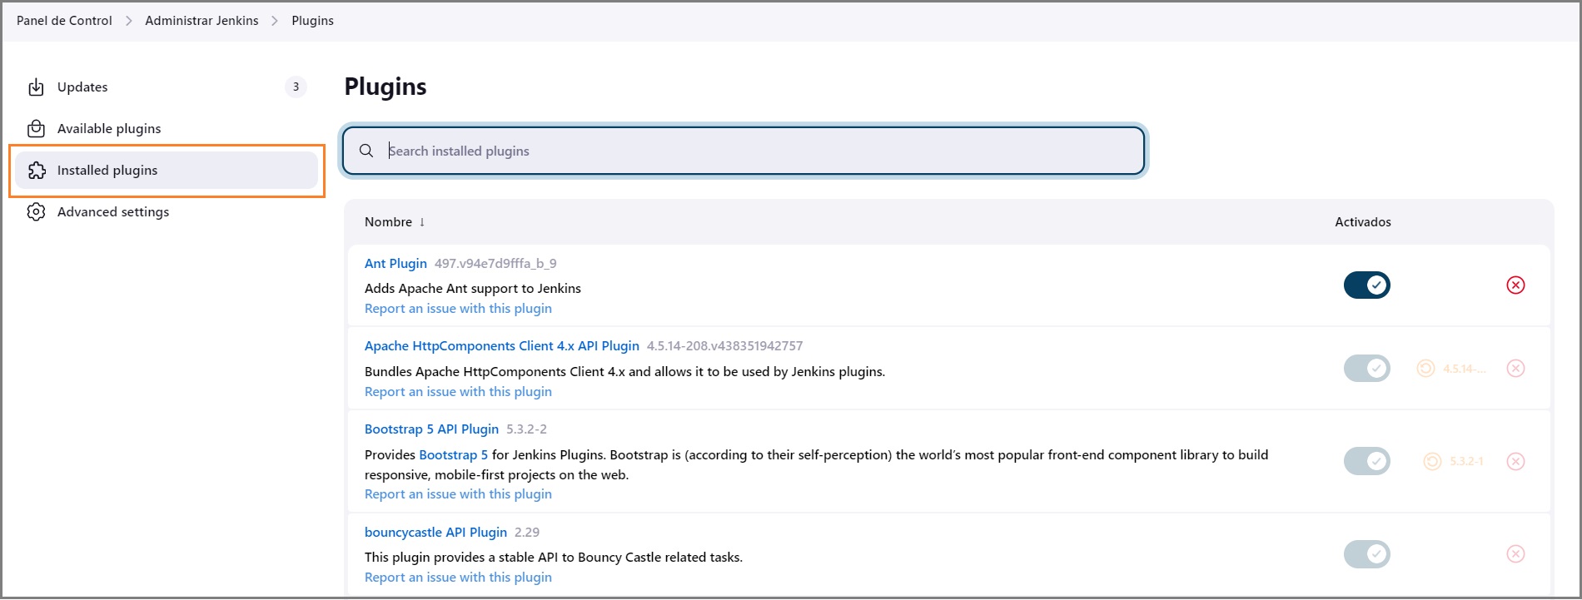This screenshot has height=600, width=1582.
Task: Report an issue with Apache HttpComponents plugin
Action: click(x=458, y=392)
